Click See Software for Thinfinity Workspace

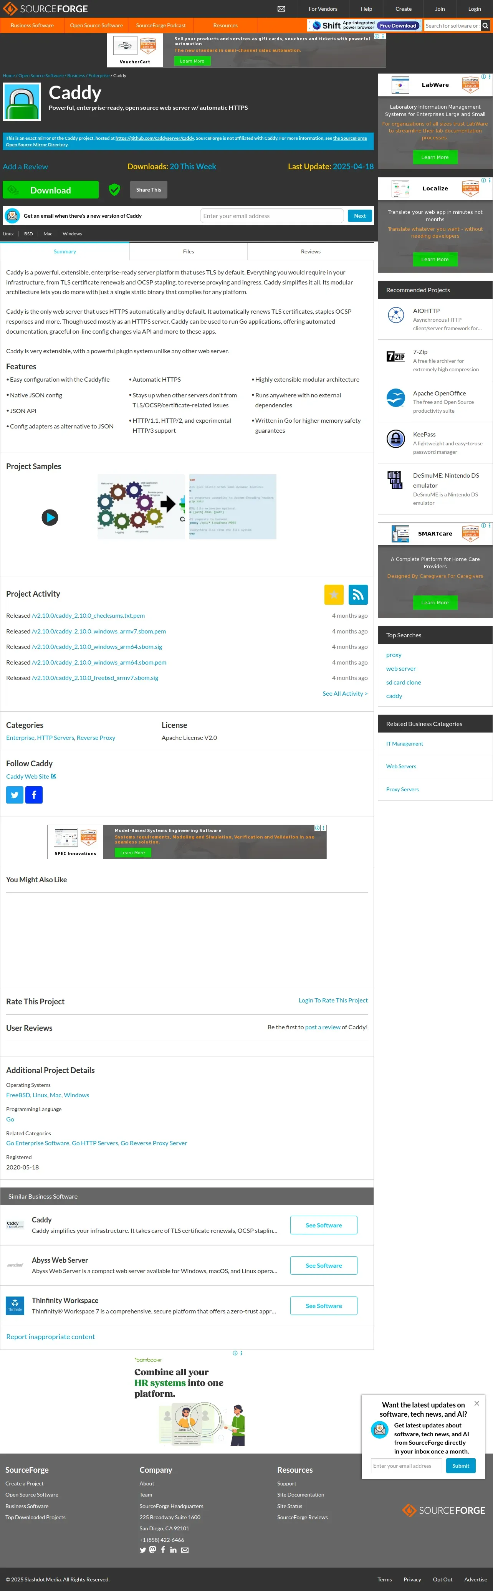tap(324, 1305)
